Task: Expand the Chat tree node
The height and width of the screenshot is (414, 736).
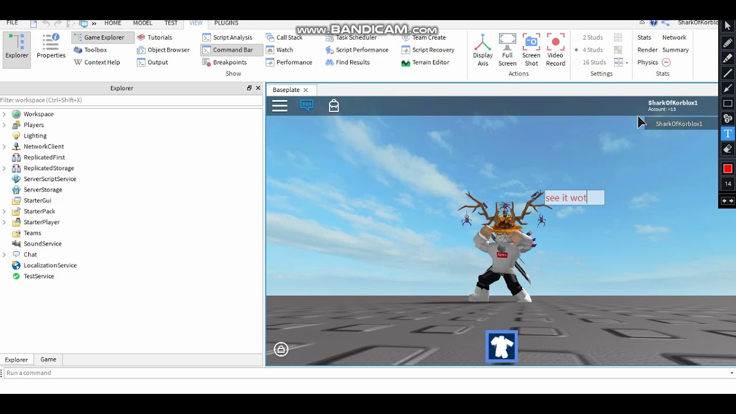Action: click(5, 255)
